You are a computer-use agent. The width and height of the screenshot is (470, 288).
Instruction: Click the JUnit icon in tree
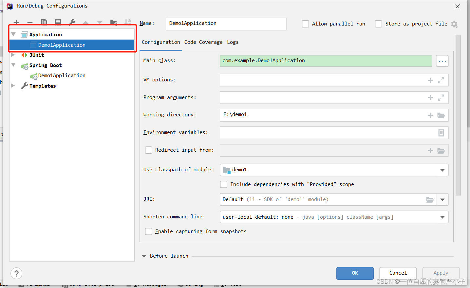pyautogui.click(x=24, y=55)
